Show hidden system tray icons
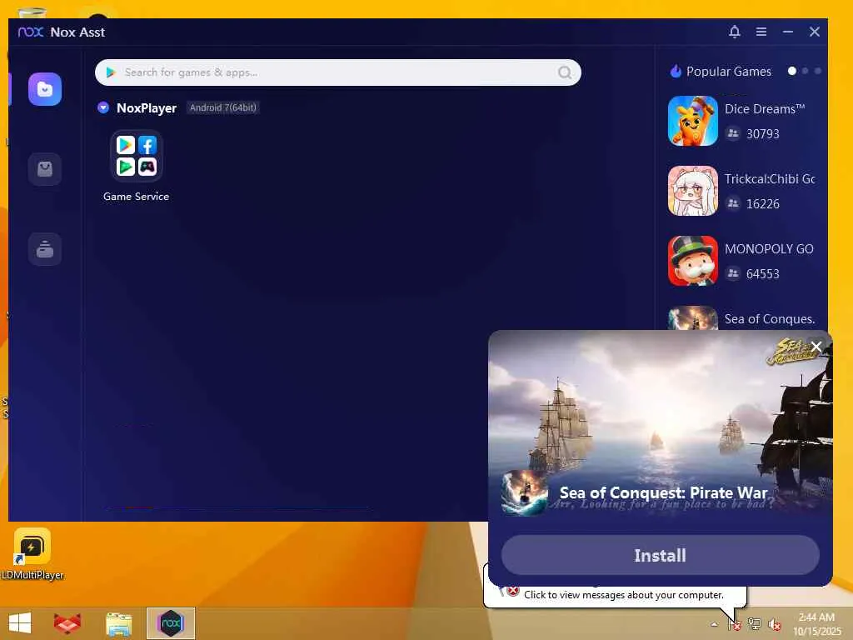Screen dimensions: 853x640 [714, 624]
